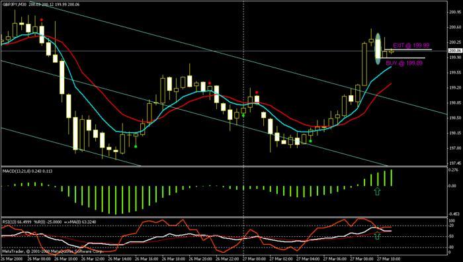Image resolution: width=463 pixels, height=262 pixels.
Task: Click the BUY @ 199.89 text label
Action: click(x=404, y=63)
